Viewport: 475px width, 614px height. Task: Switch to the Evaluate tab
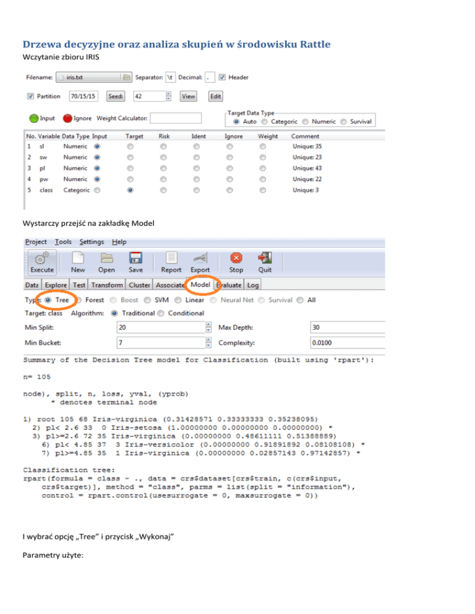229,285
